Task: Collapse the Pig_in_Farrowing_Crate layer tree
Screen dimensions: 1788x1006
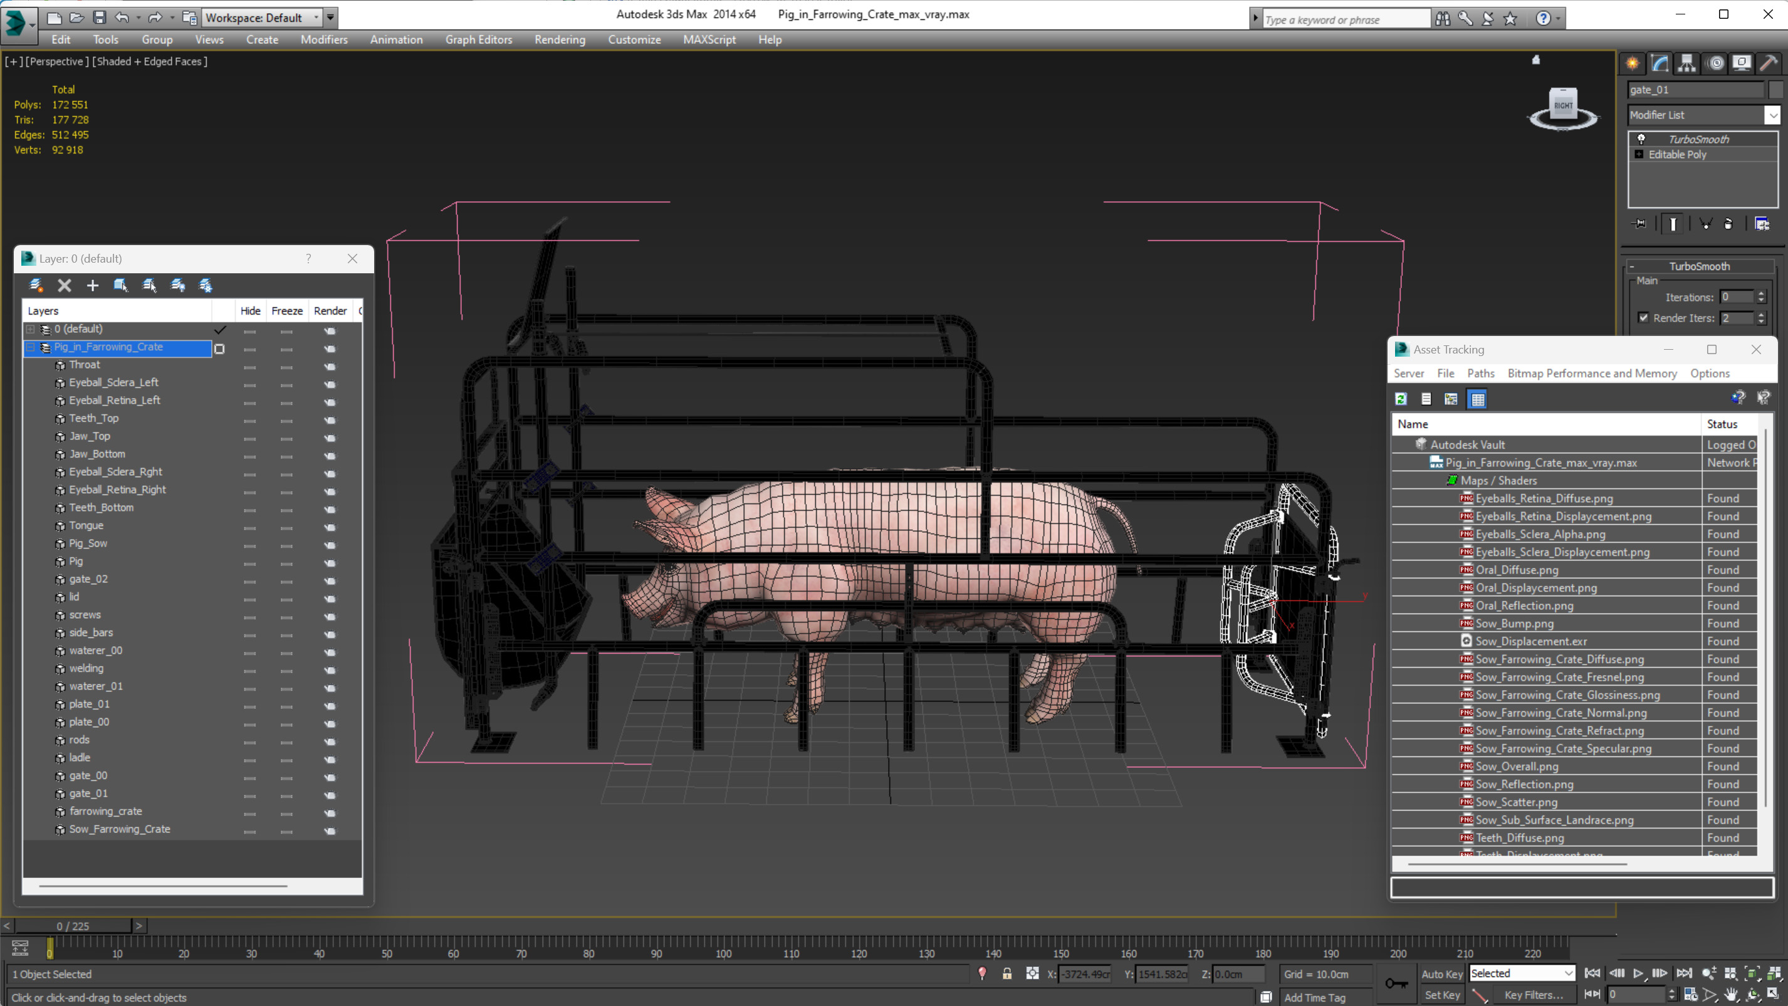Action: click(31, 347)
